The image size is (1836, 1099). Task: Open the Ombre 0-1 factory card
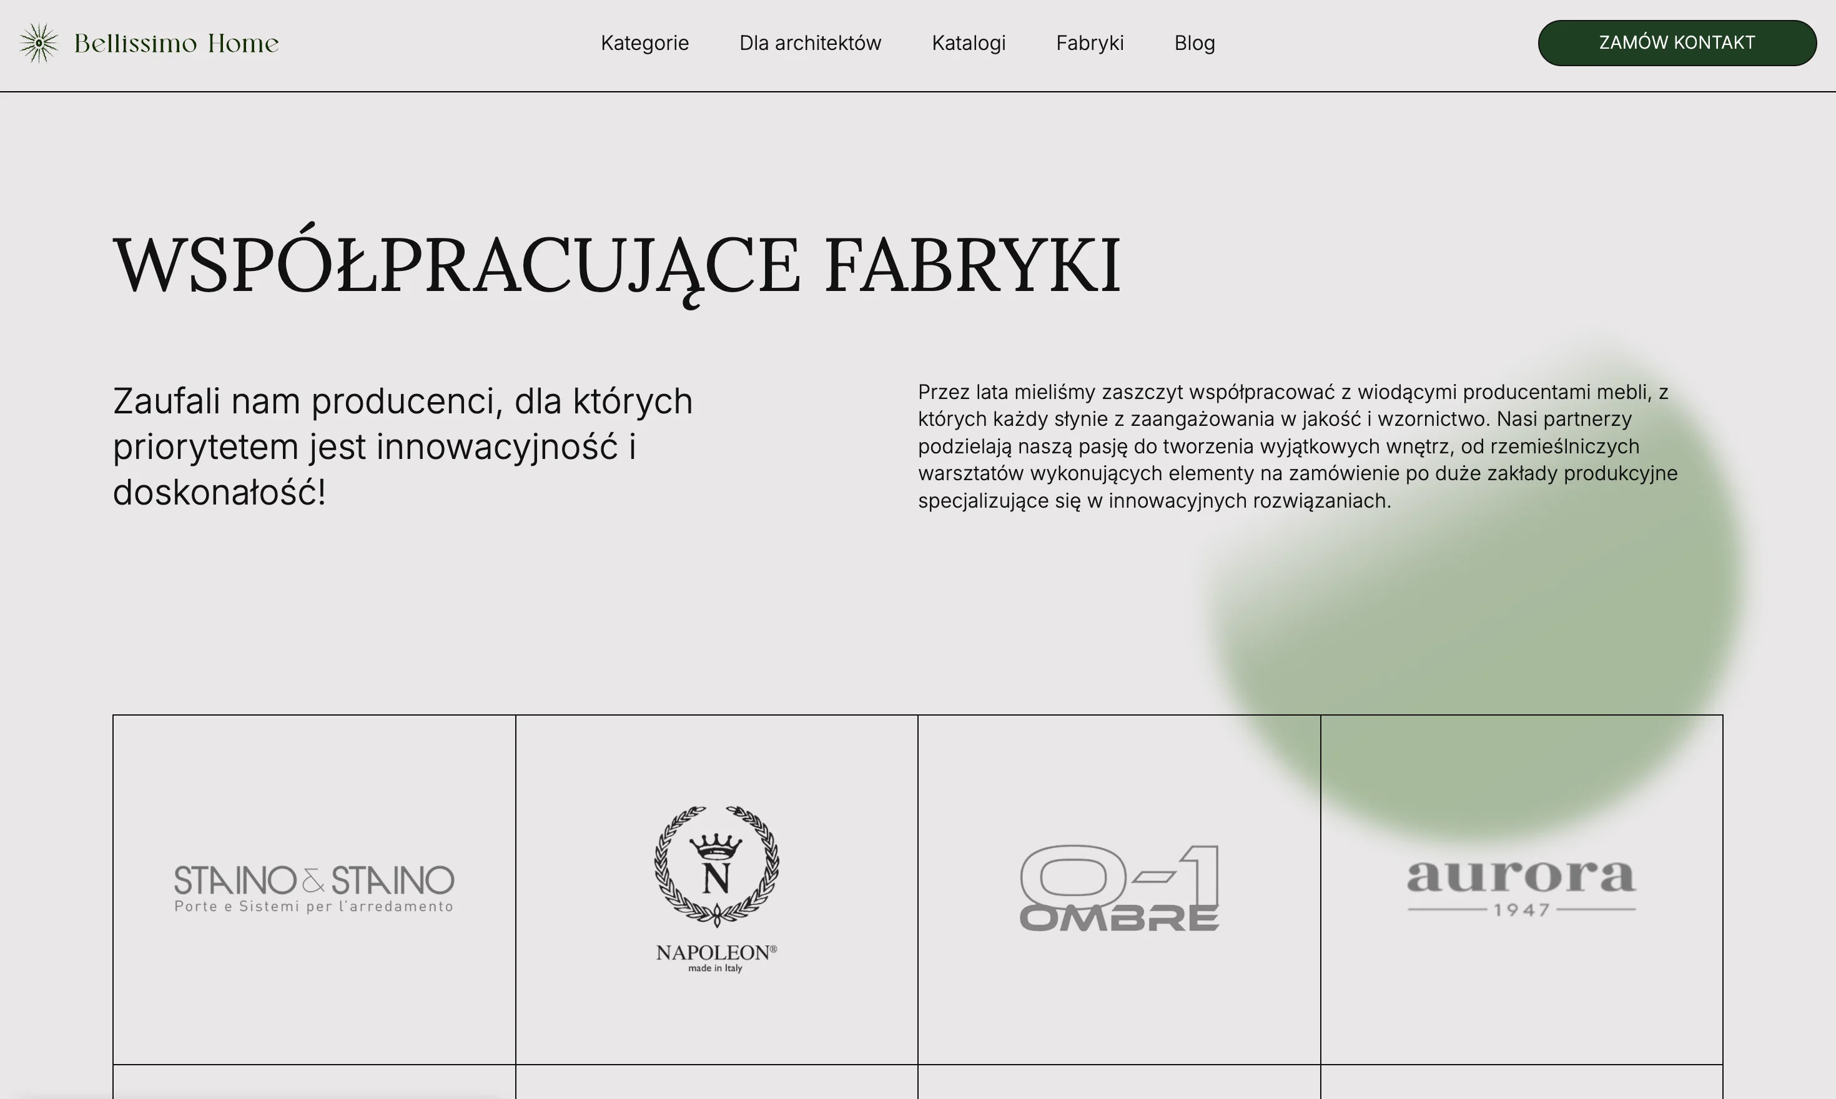(1119, 889)
